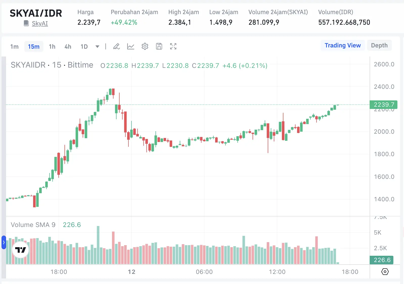Open the indicators chart icon
404x284 pixels.
coord(131,46)
